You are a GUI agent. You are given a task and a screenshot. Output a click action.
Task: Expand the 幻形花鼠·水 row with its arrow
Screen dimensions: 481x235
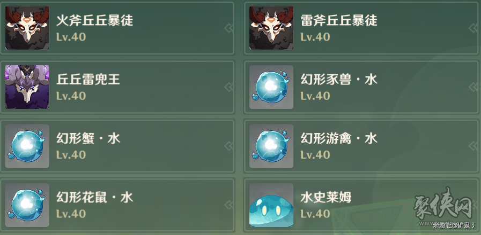pyautogui.click(x=228, y=205)
